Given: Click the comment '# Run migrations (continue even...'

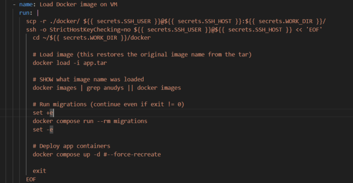Looking at the screenshot, I should pos(108,105).
